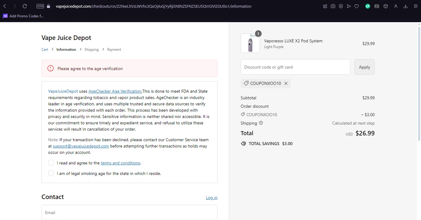The width and height of the screenshot is (421, 220).
Task: Open the easy setup sliders icon
Action: (x=416, y=6)
